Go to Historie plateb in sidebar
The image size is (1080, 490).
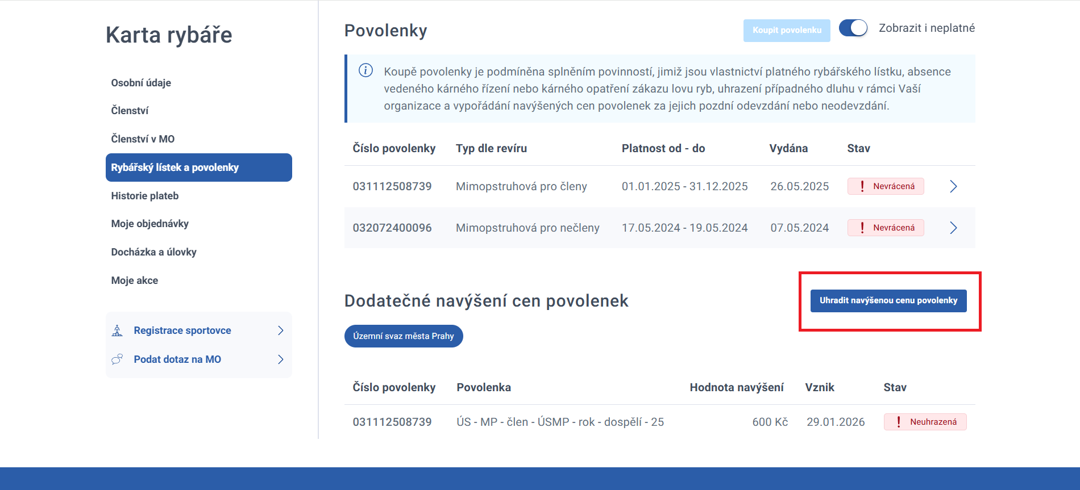point(145,196)
